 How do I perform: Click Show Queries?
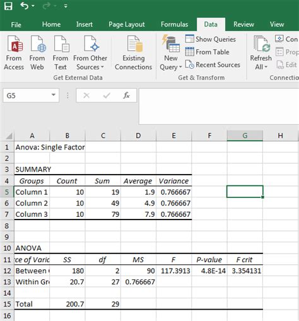pos(211,39)
